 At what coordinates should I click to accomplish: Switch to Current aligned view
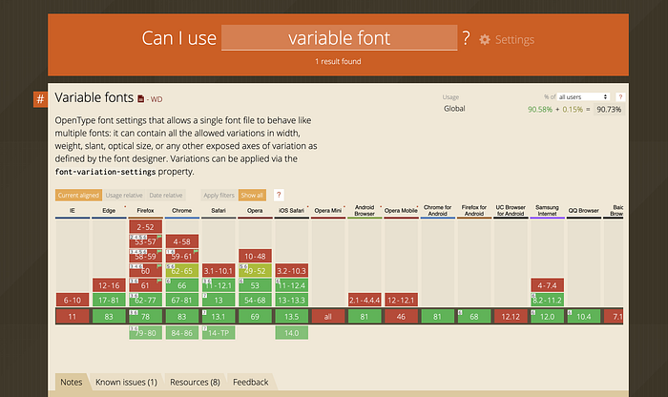[78, 195]
